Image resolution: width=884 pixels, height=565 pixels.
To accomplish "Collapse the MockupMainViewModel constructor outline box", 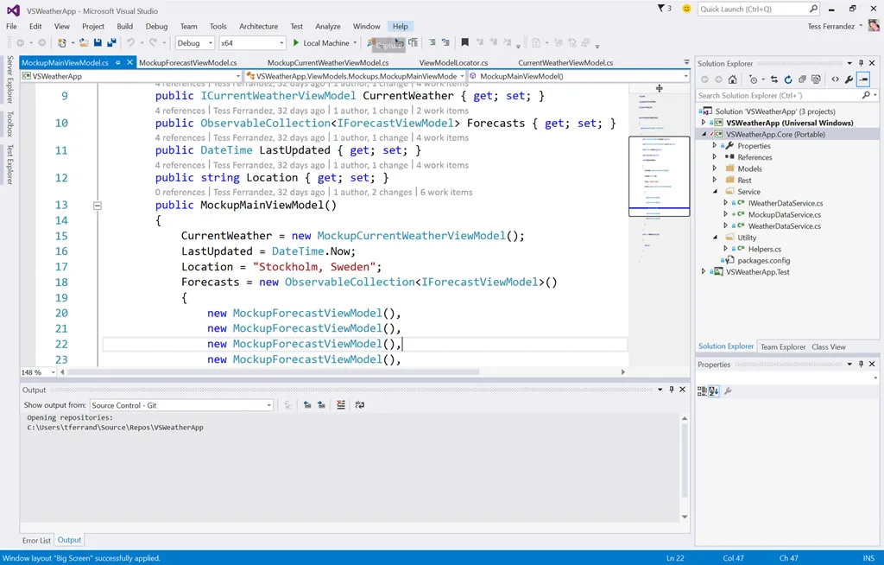I will click(98, 206).
